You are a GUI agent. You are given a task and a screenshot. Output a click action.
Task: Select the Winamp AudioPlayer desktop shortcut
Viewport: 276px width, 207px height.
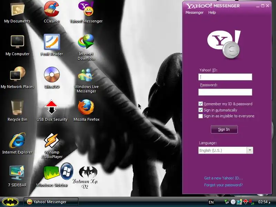pyautogui.click(x=52, y=146)
